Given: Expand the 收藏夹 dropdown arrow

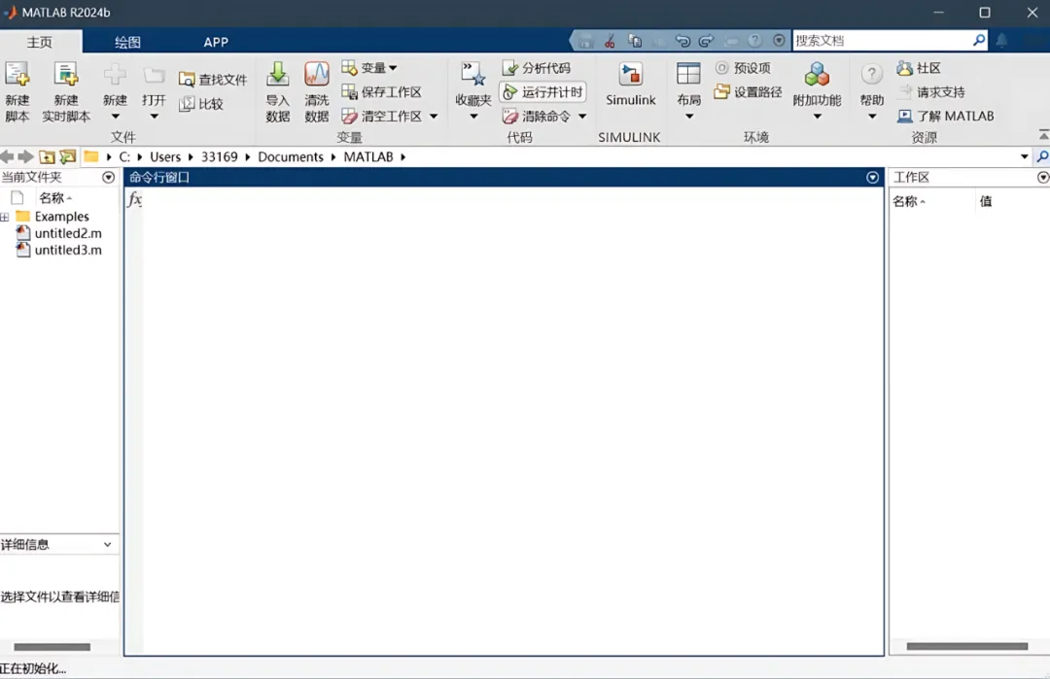Looking at the screenshot, I should pyautogui.click(x=473, y=118).
